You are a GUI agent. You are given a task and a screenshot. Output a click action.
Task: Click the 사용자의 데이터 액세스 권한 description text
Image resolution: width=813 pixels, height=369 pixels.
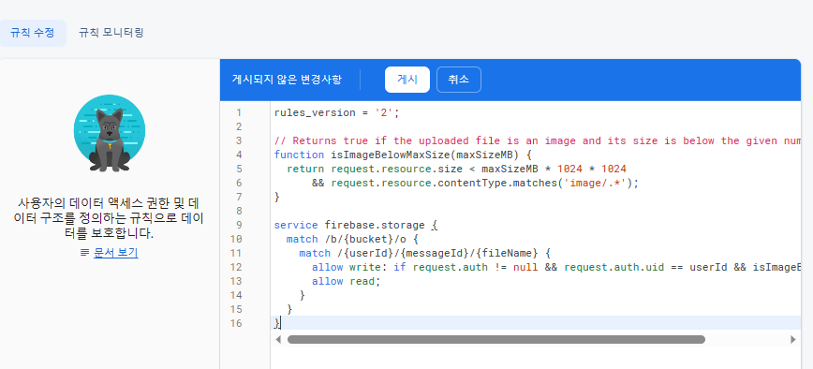[110, 217]
